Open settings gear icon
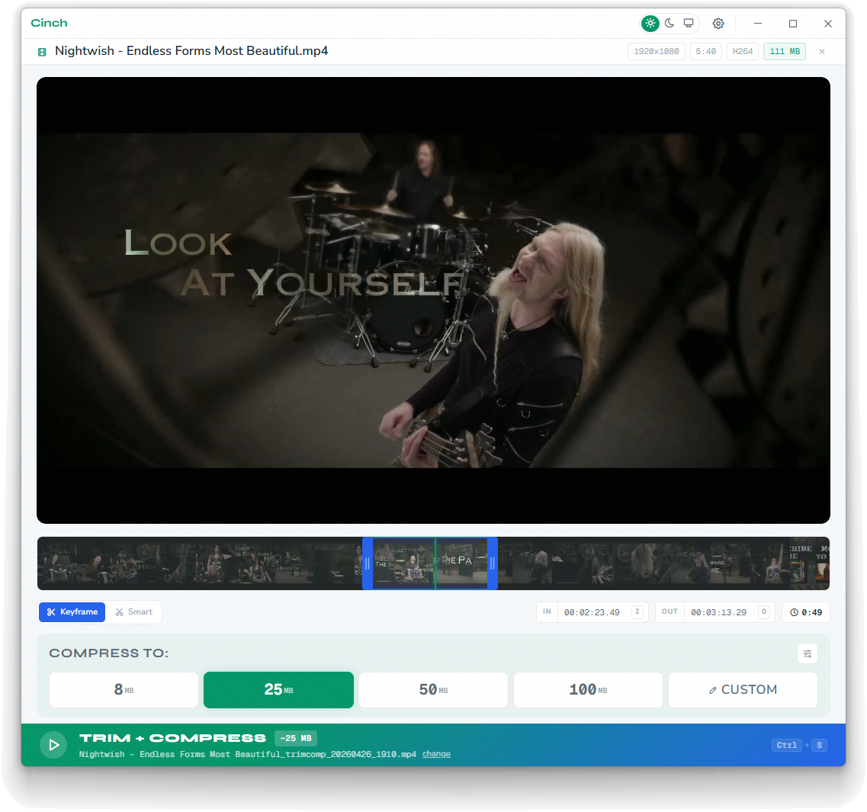 [718, 24]
